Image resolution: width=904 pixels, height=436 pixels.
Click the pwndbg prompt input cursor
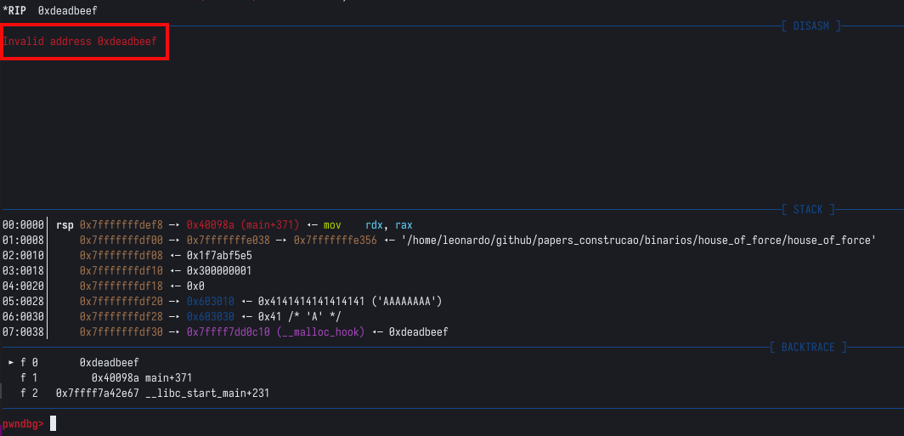tap(53, 423)
